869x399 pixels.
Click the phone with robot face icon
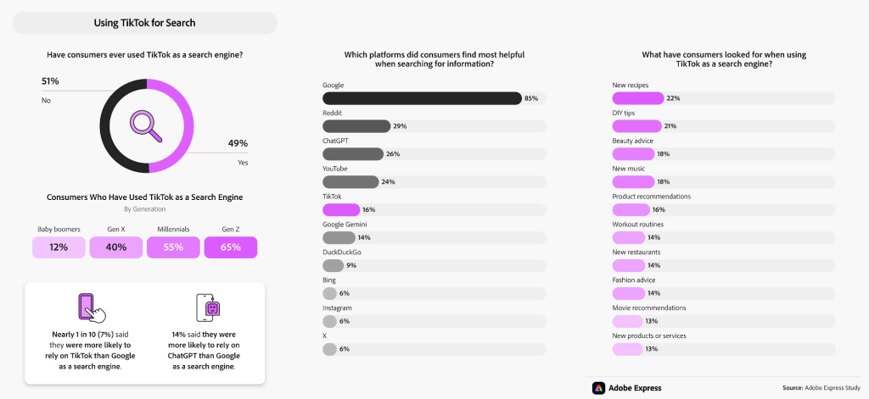[209, 308]
